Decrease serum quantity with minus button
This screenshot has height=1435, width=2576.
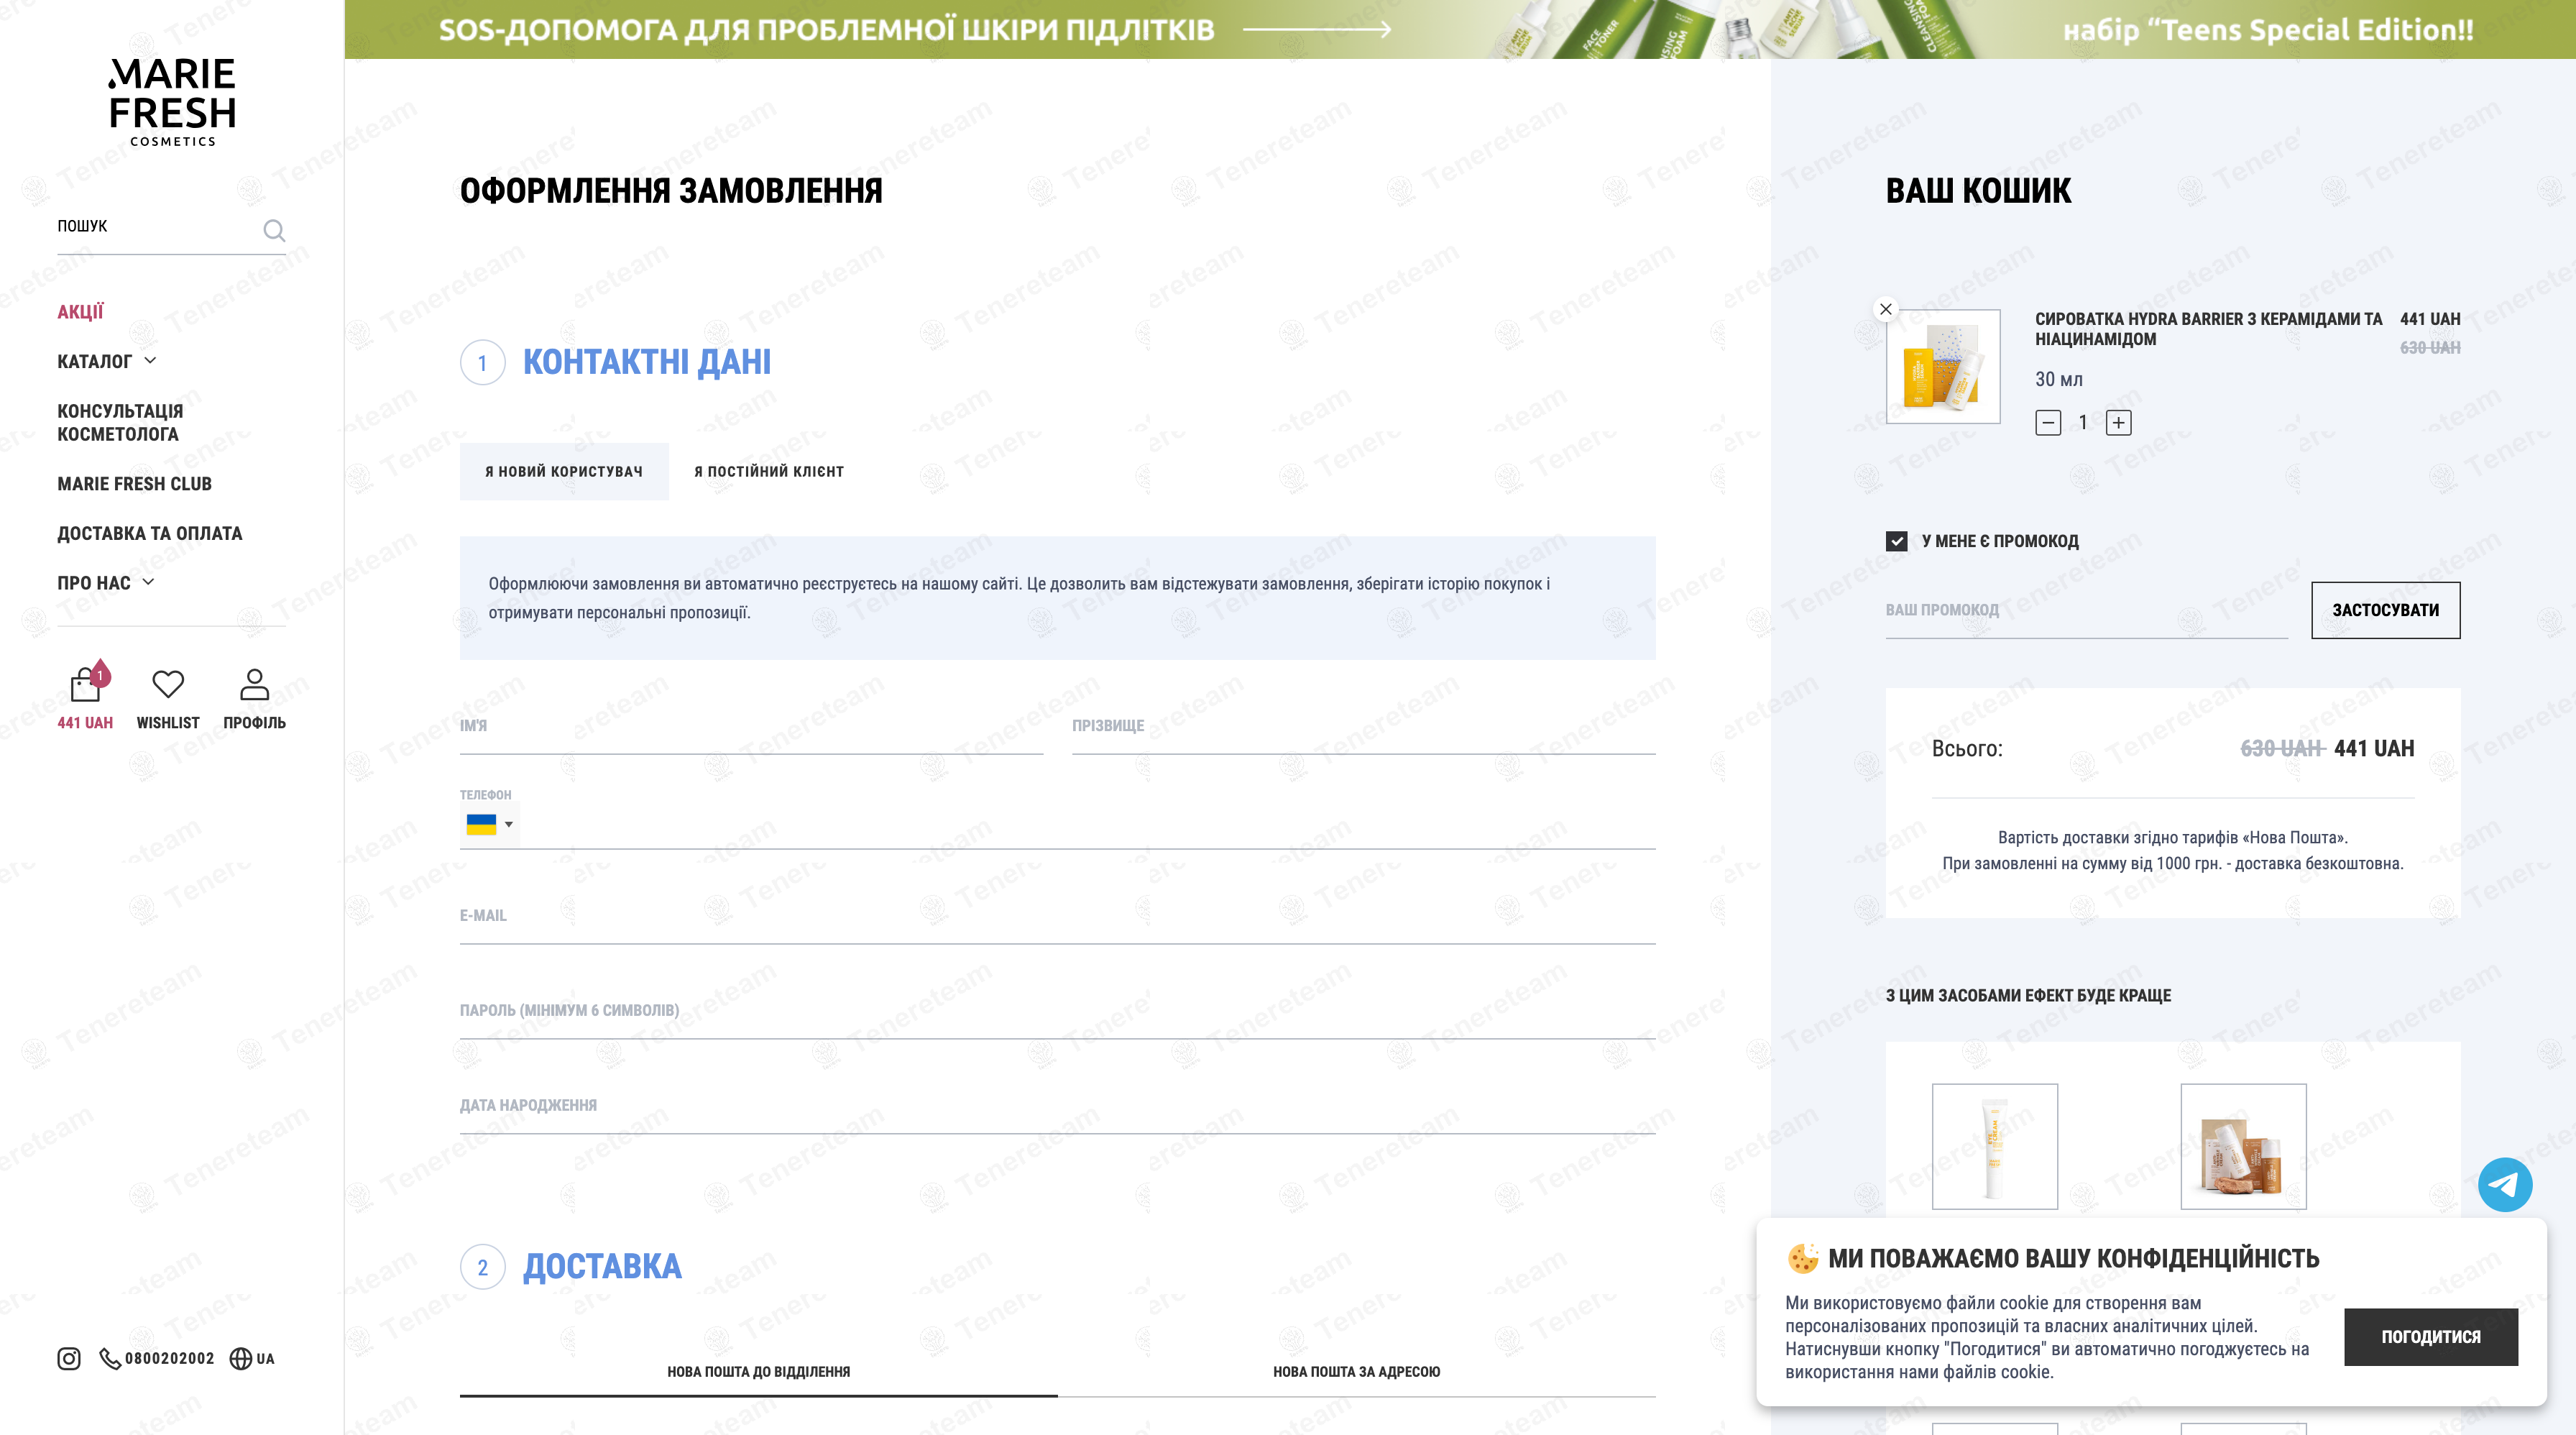pos(2048,423)
